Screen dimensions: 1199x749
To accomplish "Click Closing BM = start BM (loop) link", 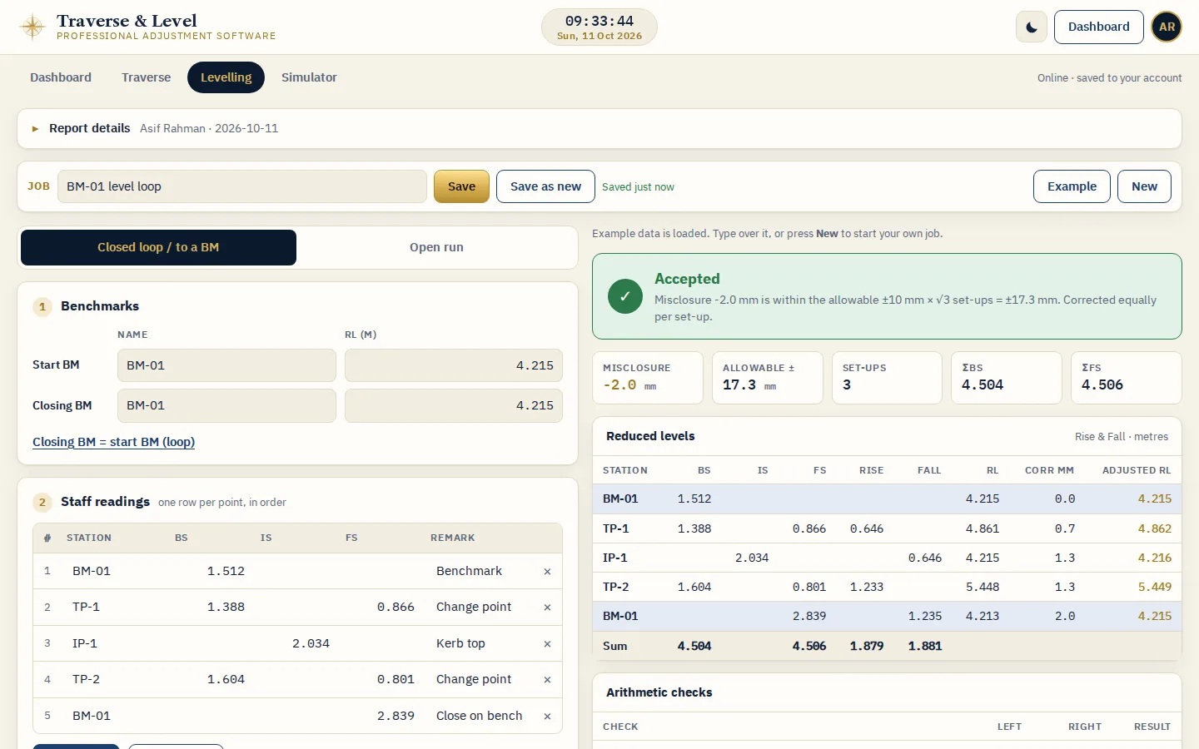I will (113, 442).
